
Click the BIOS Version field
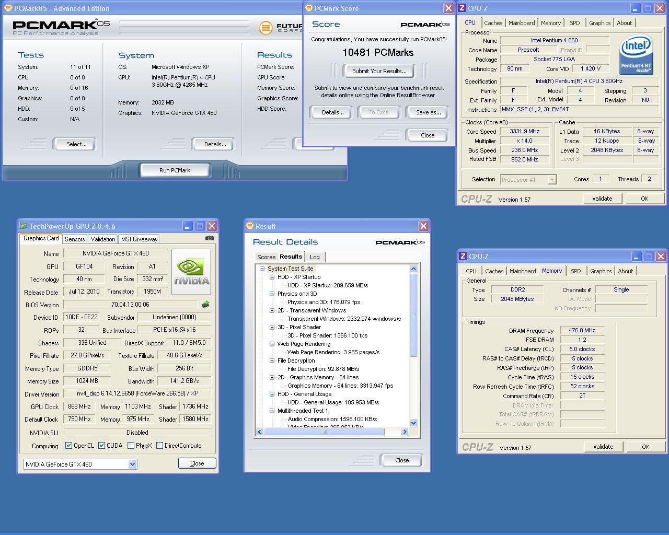tap(130, 305)
